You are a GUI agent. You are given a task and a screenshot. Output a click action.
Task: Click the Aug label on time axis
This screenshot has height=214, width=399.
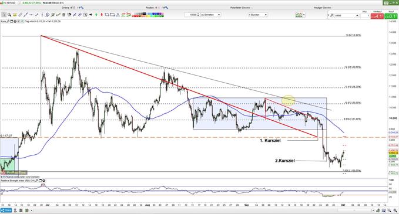[147, 205]
